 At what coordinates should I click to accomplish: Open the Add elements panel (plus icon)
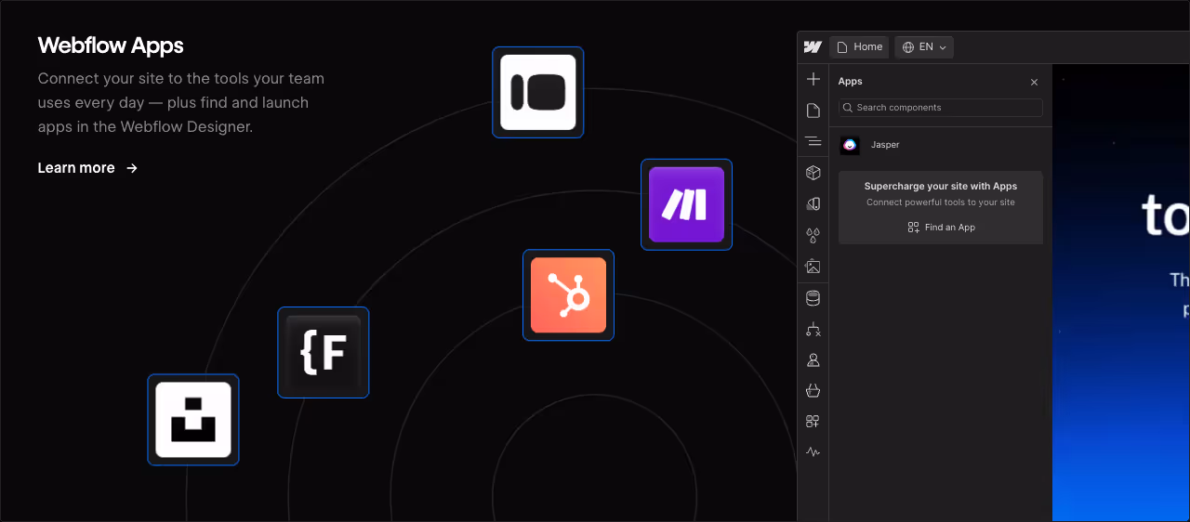click(813, 79)
